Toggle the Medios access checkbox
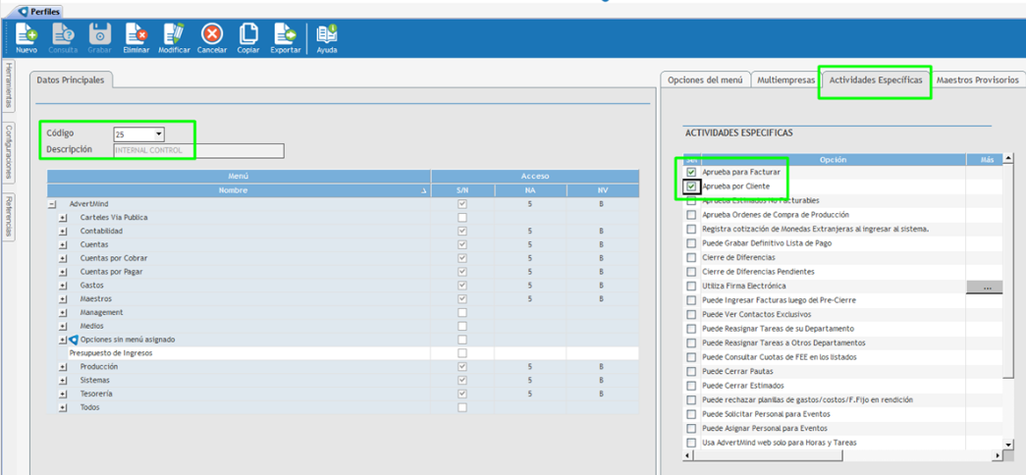The height and width of the screenshot is (475, 1026). [462, 326]
